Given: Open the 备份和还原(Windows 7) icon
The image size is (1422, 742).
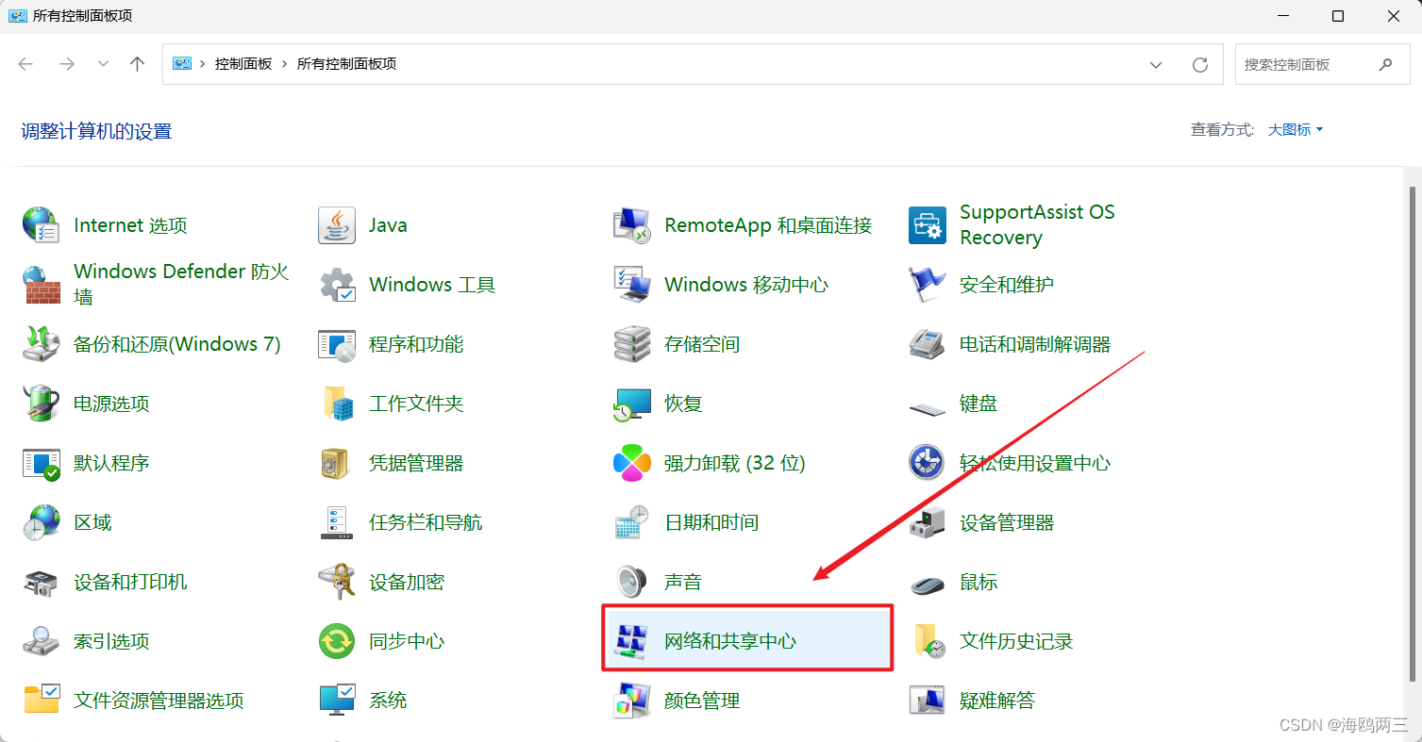Looking at the screenshot, I should [41, 344].
